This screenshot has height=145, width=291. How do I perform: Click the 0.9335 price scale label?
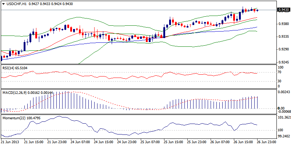tap(283, 37)
